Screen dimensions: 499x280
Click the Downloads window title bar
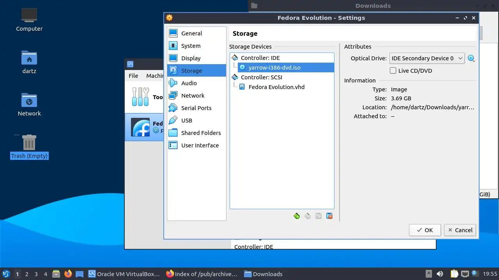click(x=373, y=6)
